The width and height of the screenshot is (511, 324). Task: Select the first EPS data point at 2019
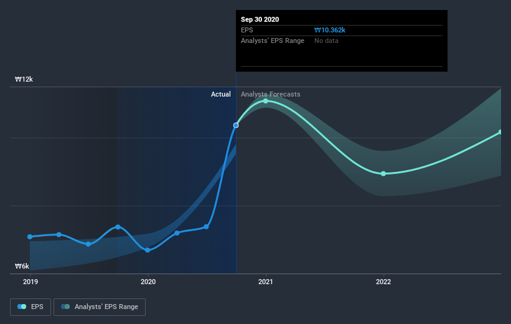point(30,237)
